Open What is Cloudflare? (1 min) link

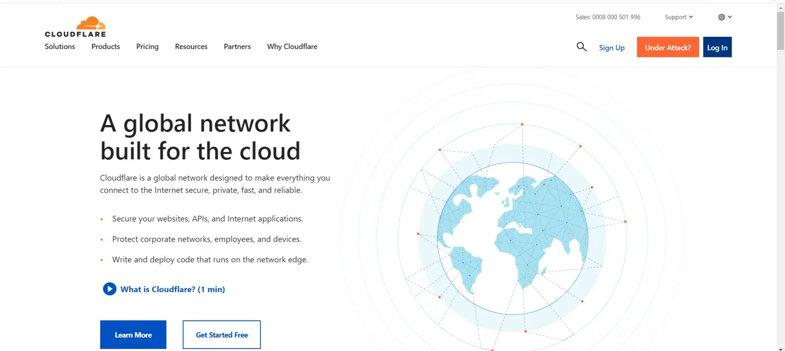point(173,289)
